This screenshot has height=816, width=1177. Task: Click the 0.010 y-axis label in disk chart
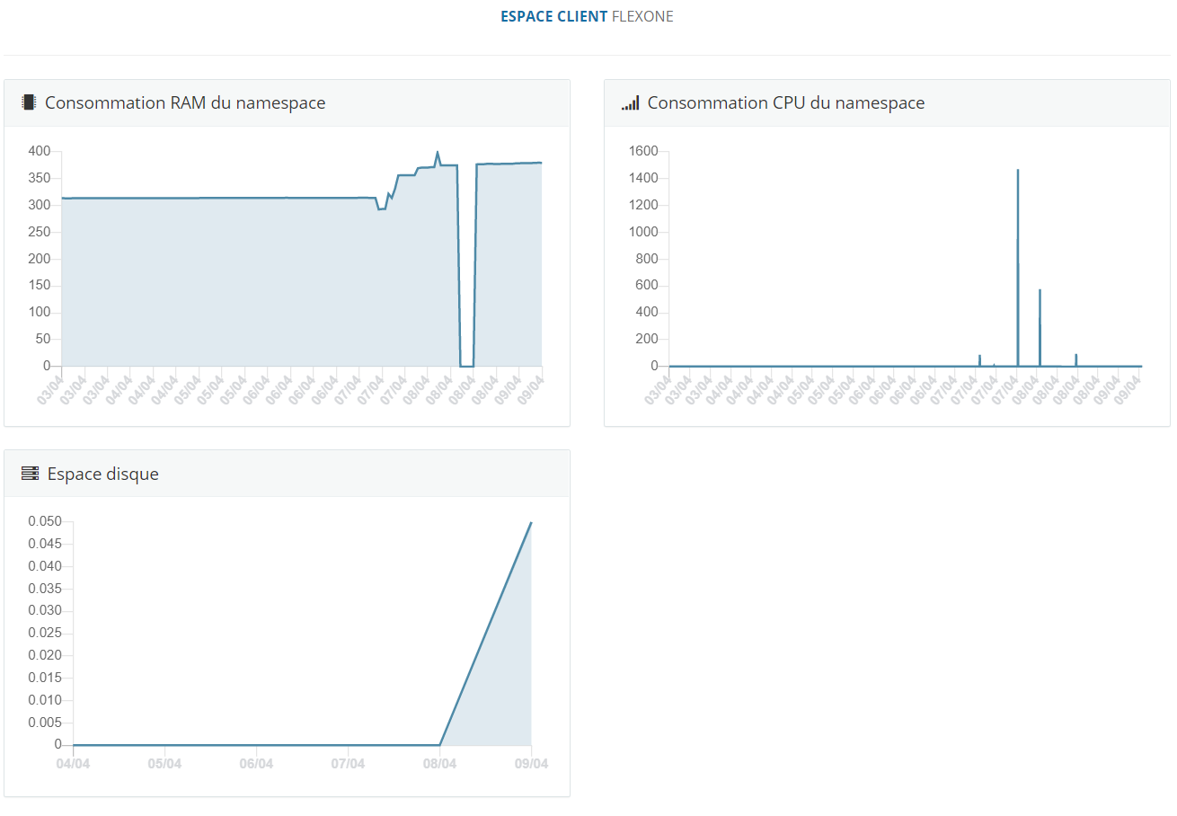click(x=45, y=700)
